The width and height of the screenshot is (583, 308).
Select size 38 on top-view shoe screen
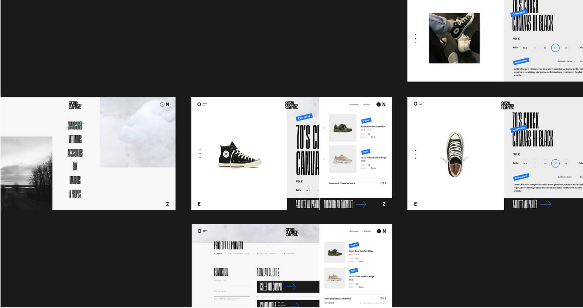[545, 163]
